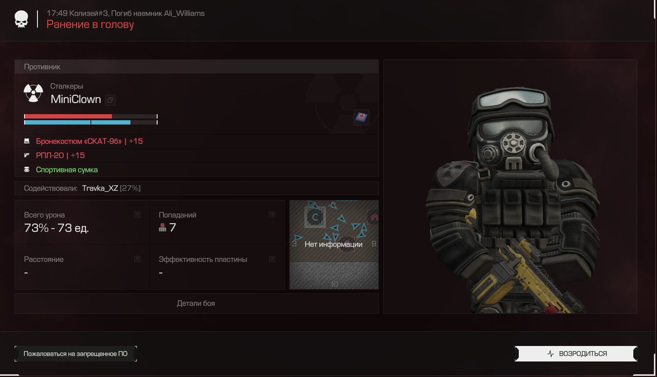
Task: Click the skull death icon
Action: (x=21, y=19)
